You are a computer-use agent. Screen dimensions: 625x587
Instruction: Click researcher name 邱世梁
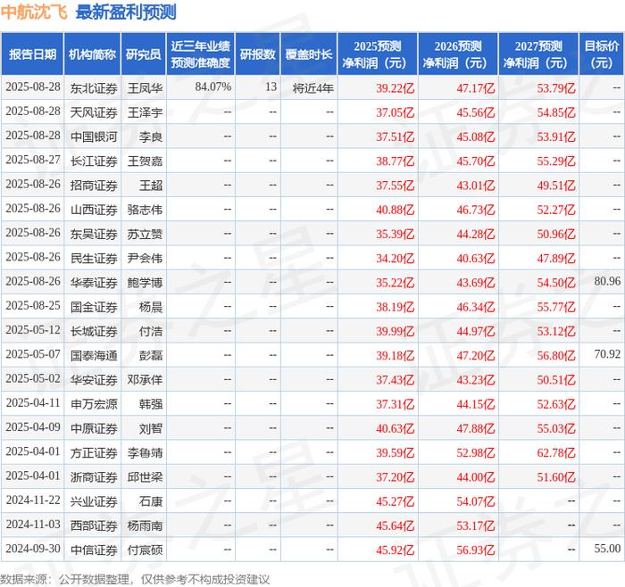click(145, 476)
